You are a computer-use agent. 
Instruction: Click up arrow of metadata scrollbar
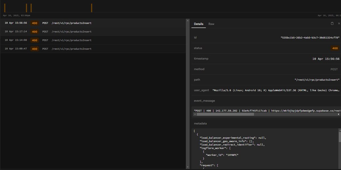(x=339, y=130)
